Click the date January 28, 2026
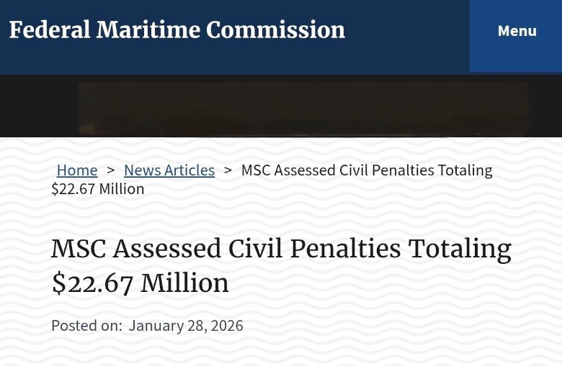 [186, 326]
